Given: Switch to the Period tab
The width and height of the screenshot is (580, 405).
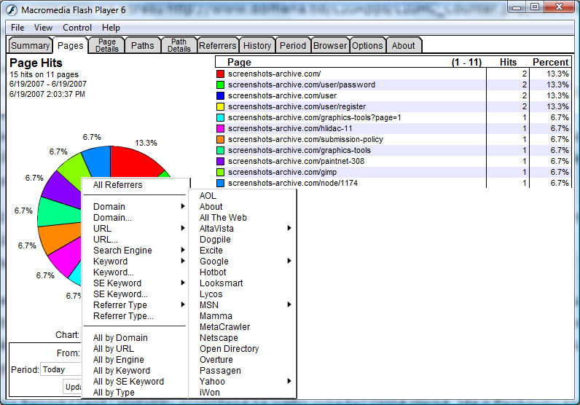Looking at the screenshot, I should pyautogui.click(x=293, y=45).
